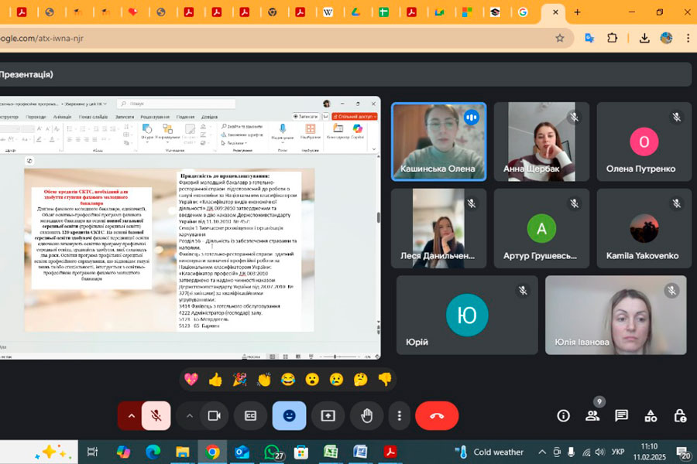Close the emoji reactions bar
This screenshot has height=464, width=697.
289,415
